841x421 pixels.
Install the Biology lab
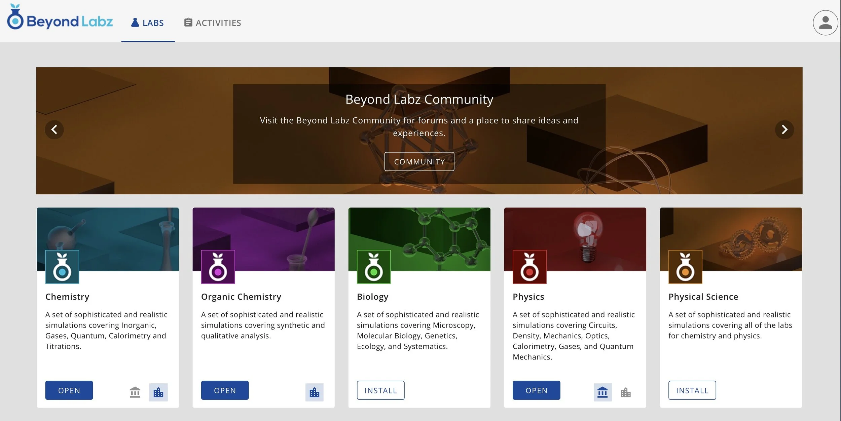pos(380,390)
